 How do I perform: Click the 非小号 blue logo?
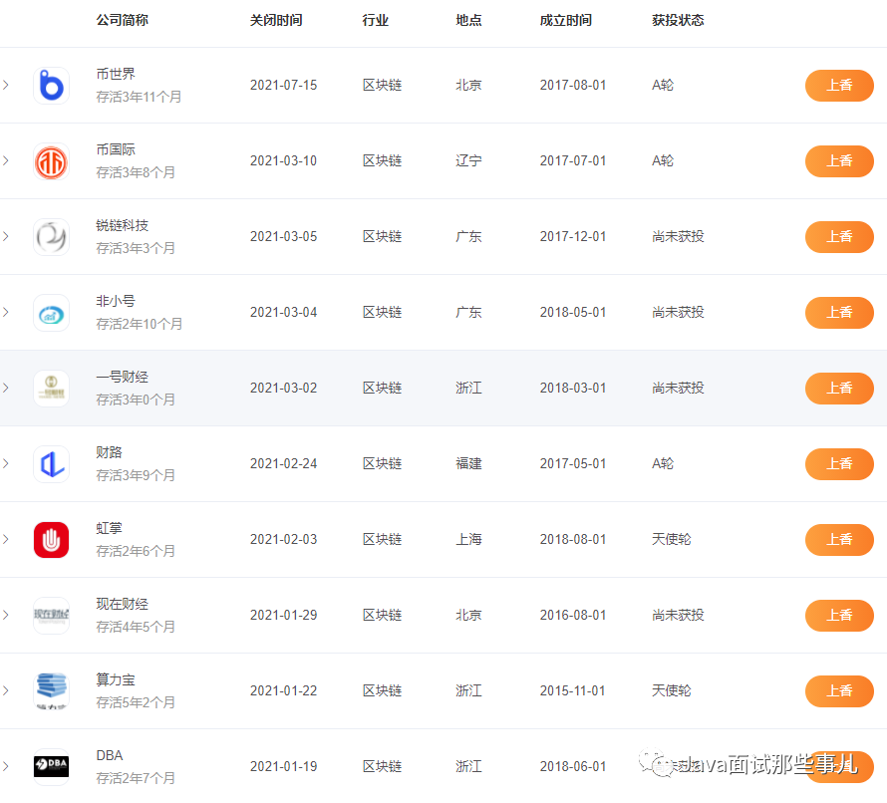51,312
